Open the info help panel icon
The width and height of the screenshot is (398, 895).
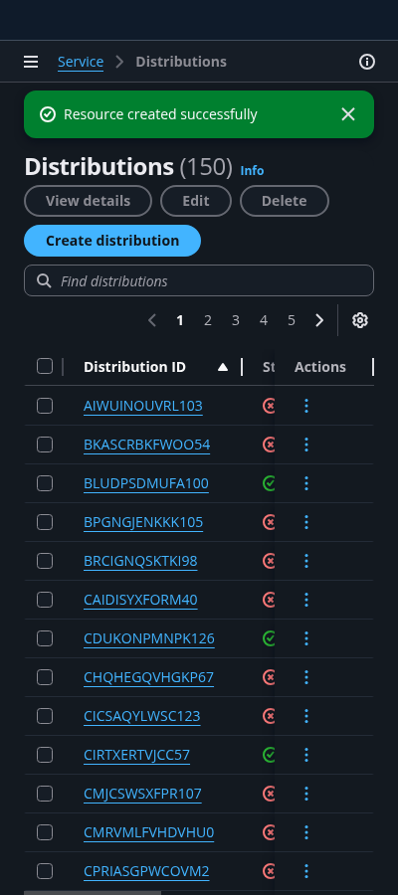point(366,62)
